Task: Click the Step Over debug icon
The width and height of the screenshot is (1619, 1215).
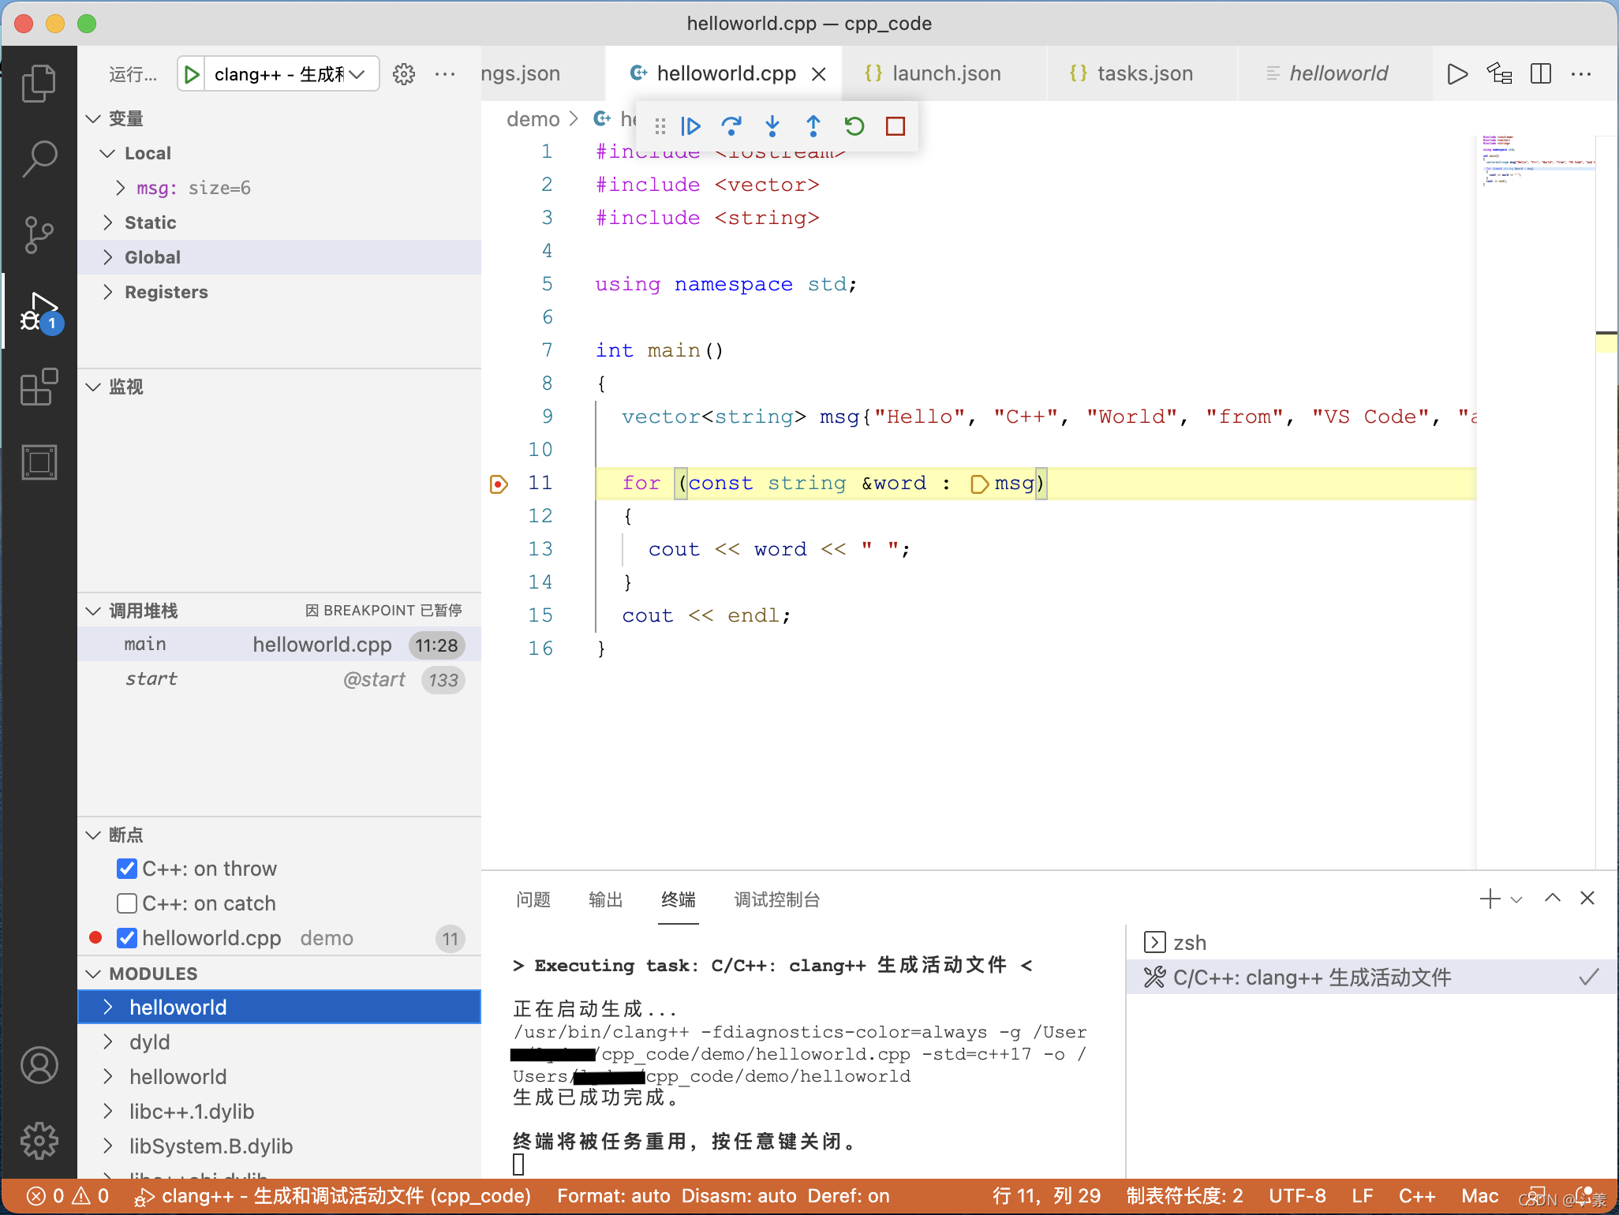Action: point(731,126)
